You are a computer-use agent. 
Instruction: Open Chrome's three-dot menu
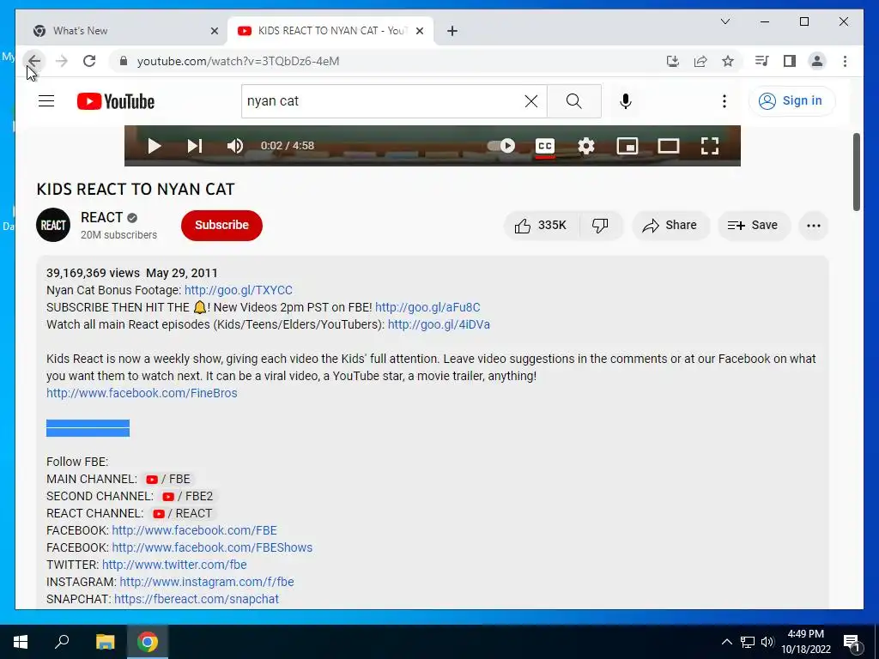pyautogui.click(x=845, y=61)
